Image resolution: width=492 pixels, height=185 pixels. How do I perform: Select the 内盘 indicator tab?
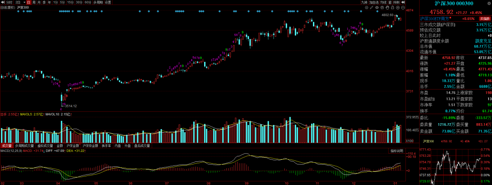118,145
